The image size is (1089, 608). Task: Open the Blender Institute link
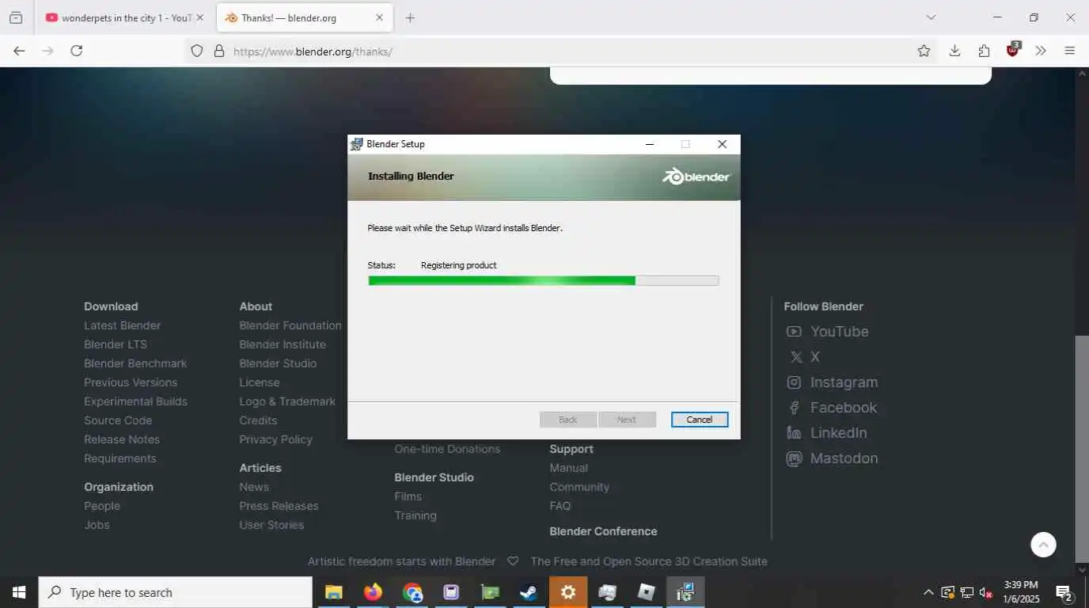pyautogui.click(x=283, y=344)
